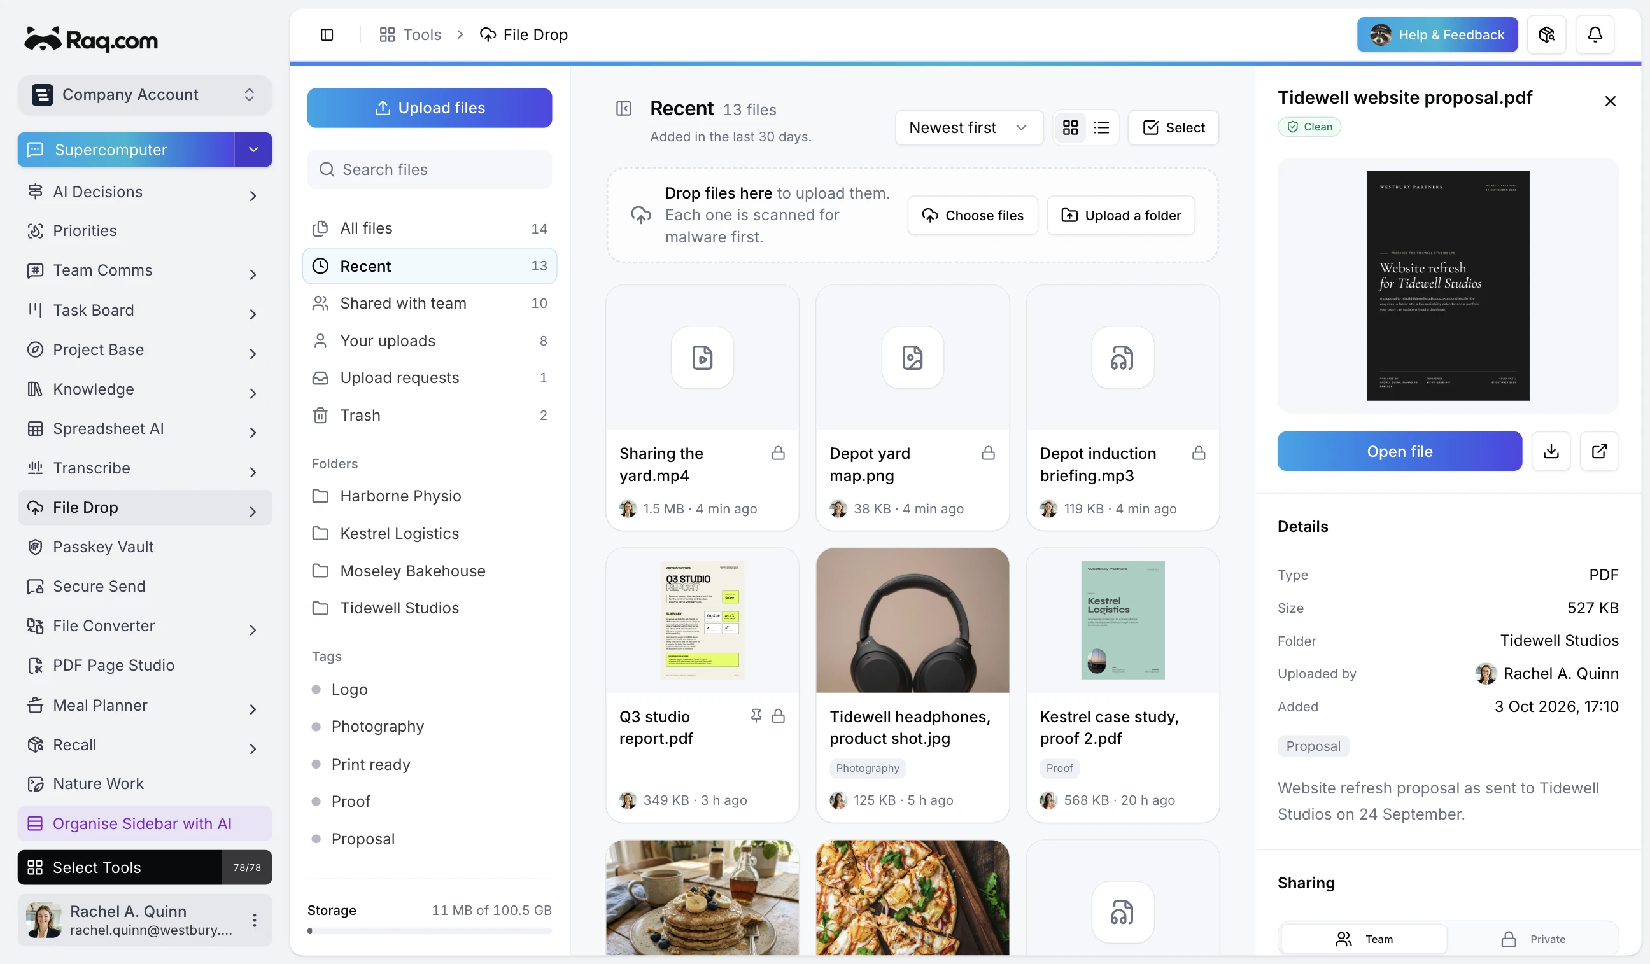Set sharing to Private
The width and height of the screenshot is (1650, 964).
pos(1532,939)
